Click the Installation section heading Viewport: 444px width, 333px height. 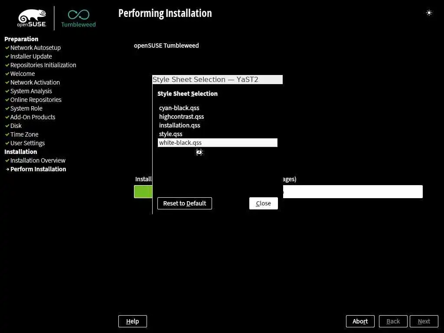[21, 152]
